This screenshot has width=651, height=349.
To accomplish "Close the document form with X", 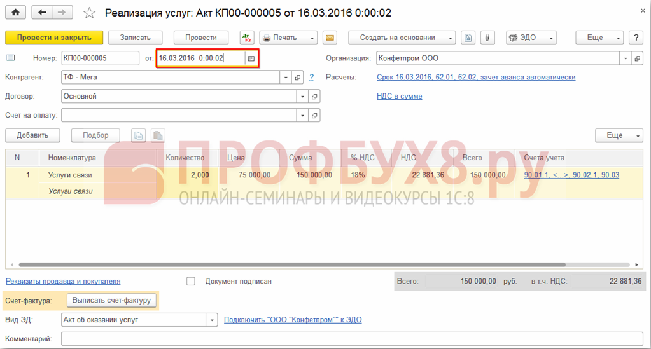I will click(x=643, y=11).
